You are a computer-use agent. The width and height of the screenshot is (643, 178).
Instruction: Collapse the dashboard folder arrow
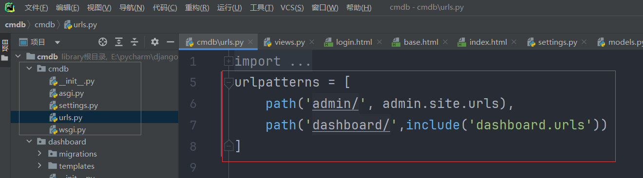(29, 142)
